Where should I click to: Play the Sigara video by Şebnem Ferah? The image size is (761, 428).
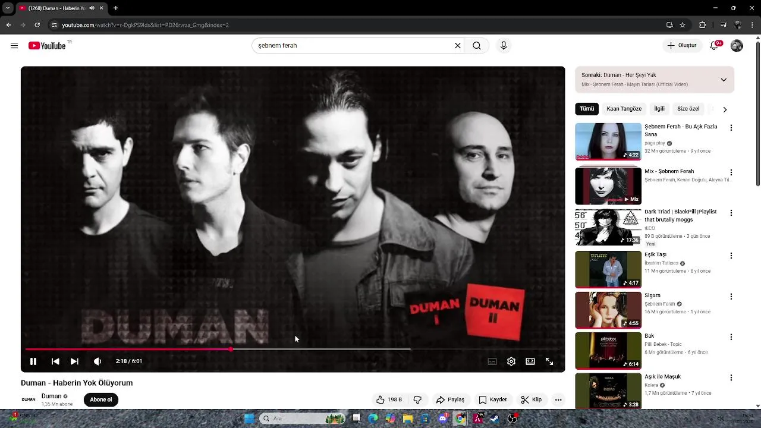(x=608, y=310)
